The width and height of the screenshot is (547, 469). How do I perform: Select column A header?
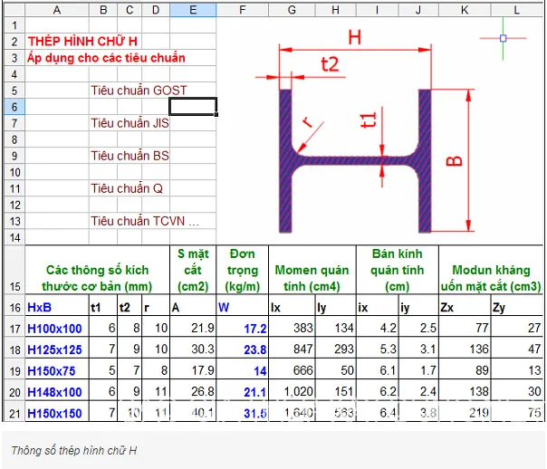point(57,10)
